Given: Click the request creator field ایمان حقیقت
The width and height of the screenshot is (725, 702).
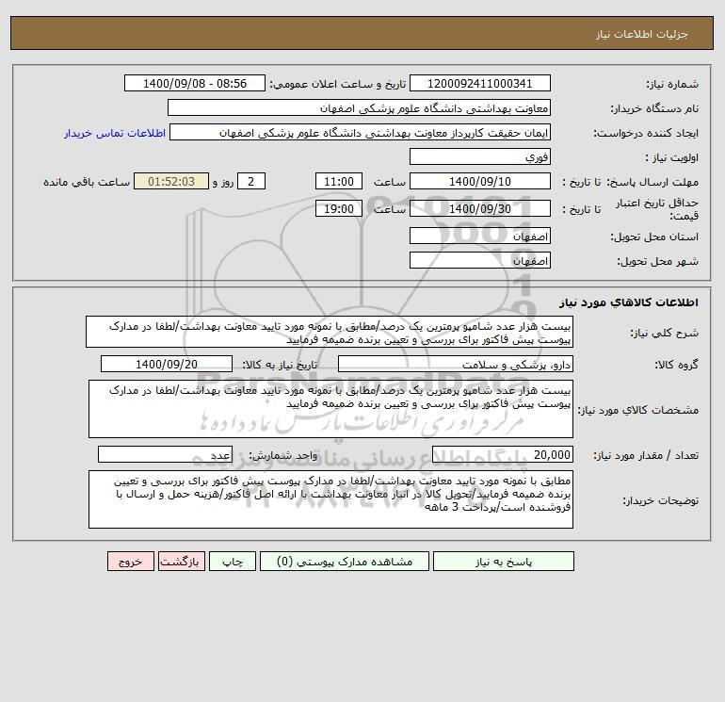Looking at the screenshot, I should [361, 132].
